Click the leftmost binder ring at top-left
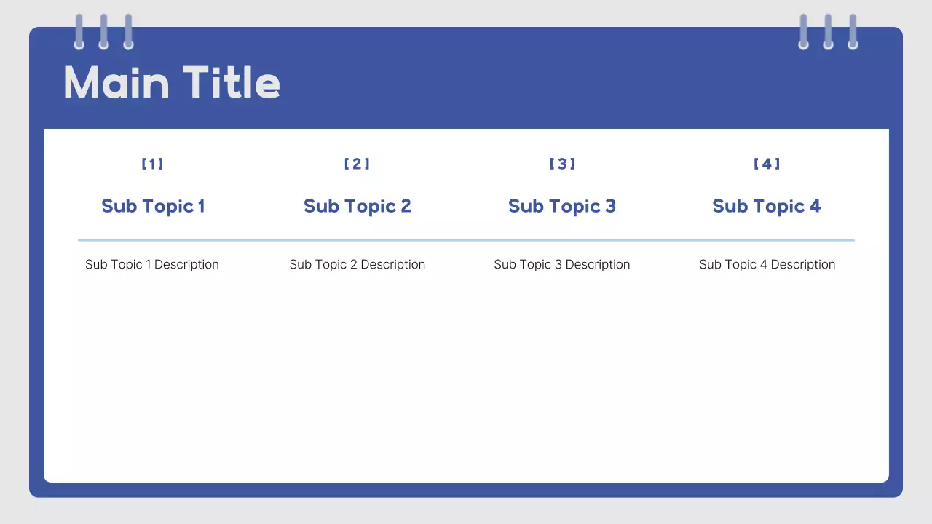The image size is (932, 524). coord(79,31)
